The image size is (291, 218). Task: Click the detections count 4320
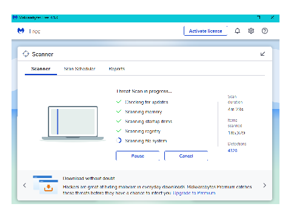click(x=233, y=151)
